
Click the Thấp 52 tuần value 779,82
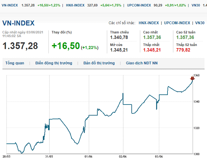[x=183, y=50]
